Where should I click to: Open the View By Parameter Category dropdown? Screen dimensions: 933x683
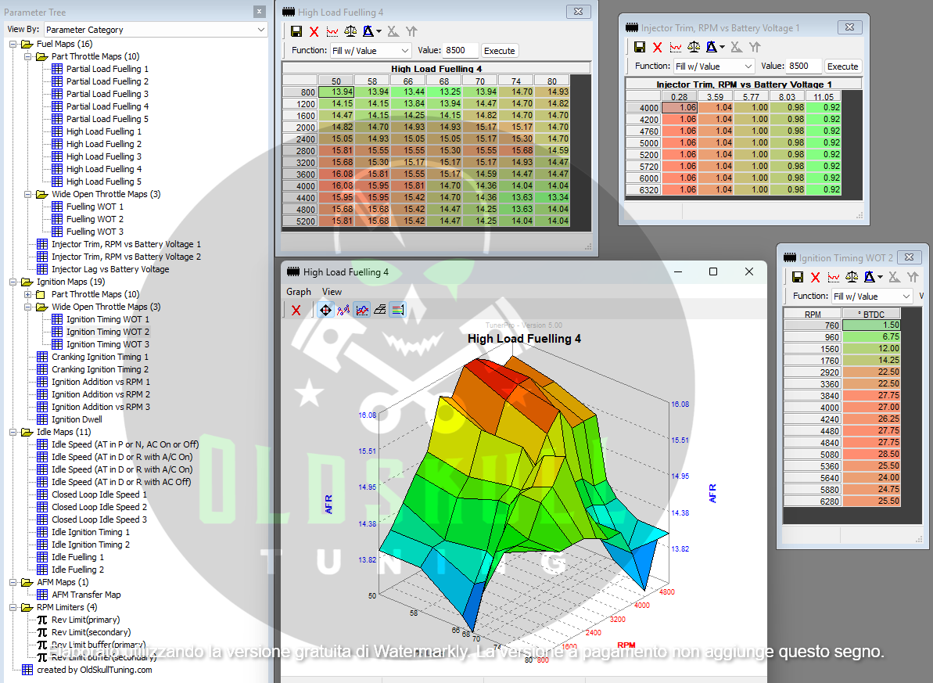point(156,29)
